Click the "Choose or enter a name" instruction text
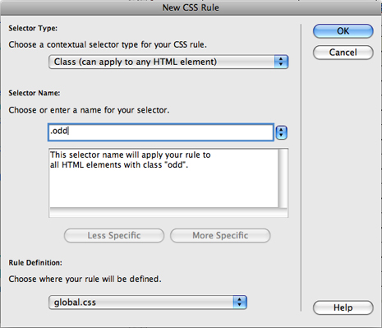This screenshot has height=328, width=382. (89, 110)
